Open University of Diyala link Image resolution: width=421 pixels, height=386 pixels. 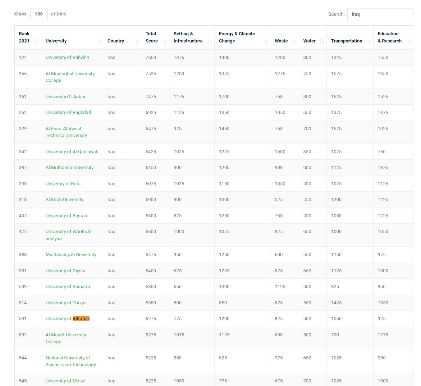click(65, 271)
